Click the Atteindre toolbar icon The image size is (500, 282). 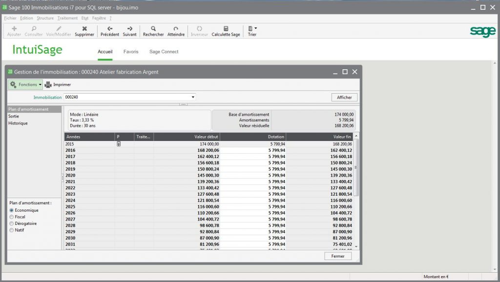(x=176, y=29)
